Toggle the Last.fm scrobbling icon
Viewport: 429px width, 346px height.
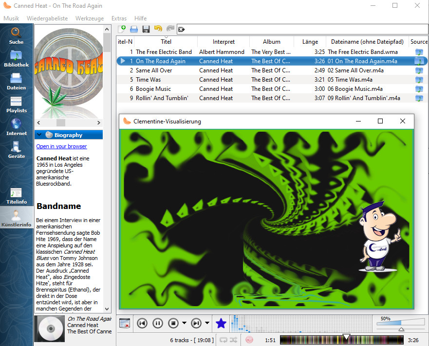pos(249,340)
